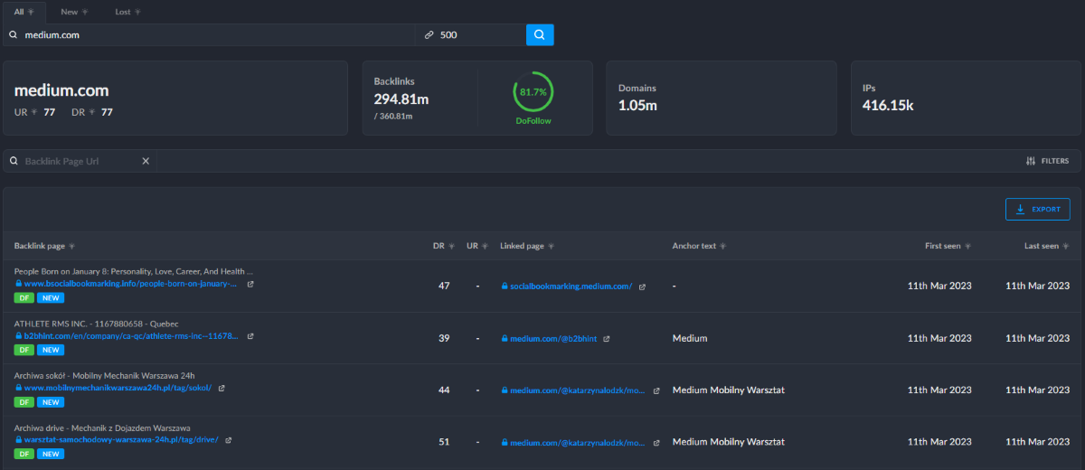Image resolution: width=1085 pixels, height=470 pixels.
Task: Click the external-link icon next to b2bhint.com URL
Action: click(250, 336)
